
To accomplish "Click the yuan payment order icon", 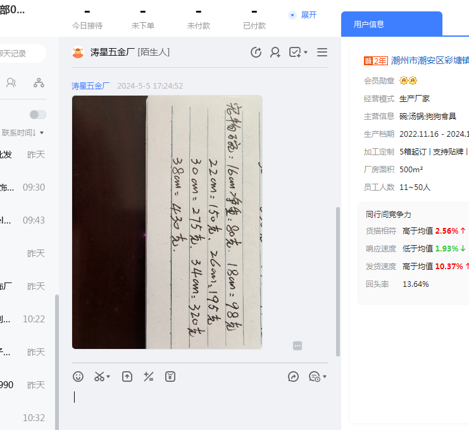I will 170,377.
